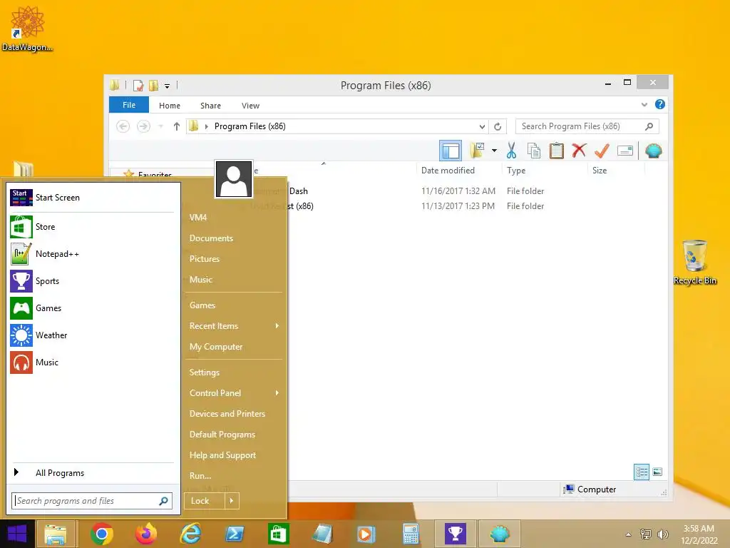Viewport: 730px width, 548px height.
Task: Click the Copy icon in Explorer toolbar
Action: (x=533, y=151)
